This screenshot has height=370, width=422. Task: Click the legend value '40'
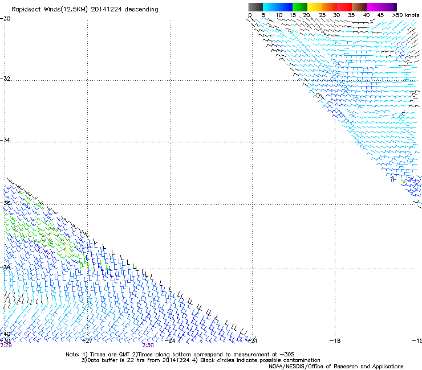[x=366, y=15]
